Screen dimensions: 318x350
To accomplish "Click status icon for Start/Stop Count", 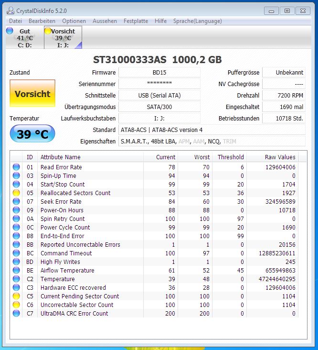I will click(16, 184).
